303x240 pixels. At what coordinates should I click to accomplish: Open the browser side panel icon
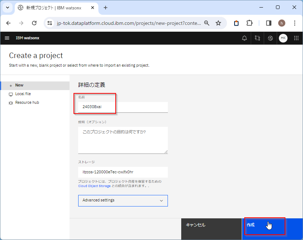[x=268, y=23]
